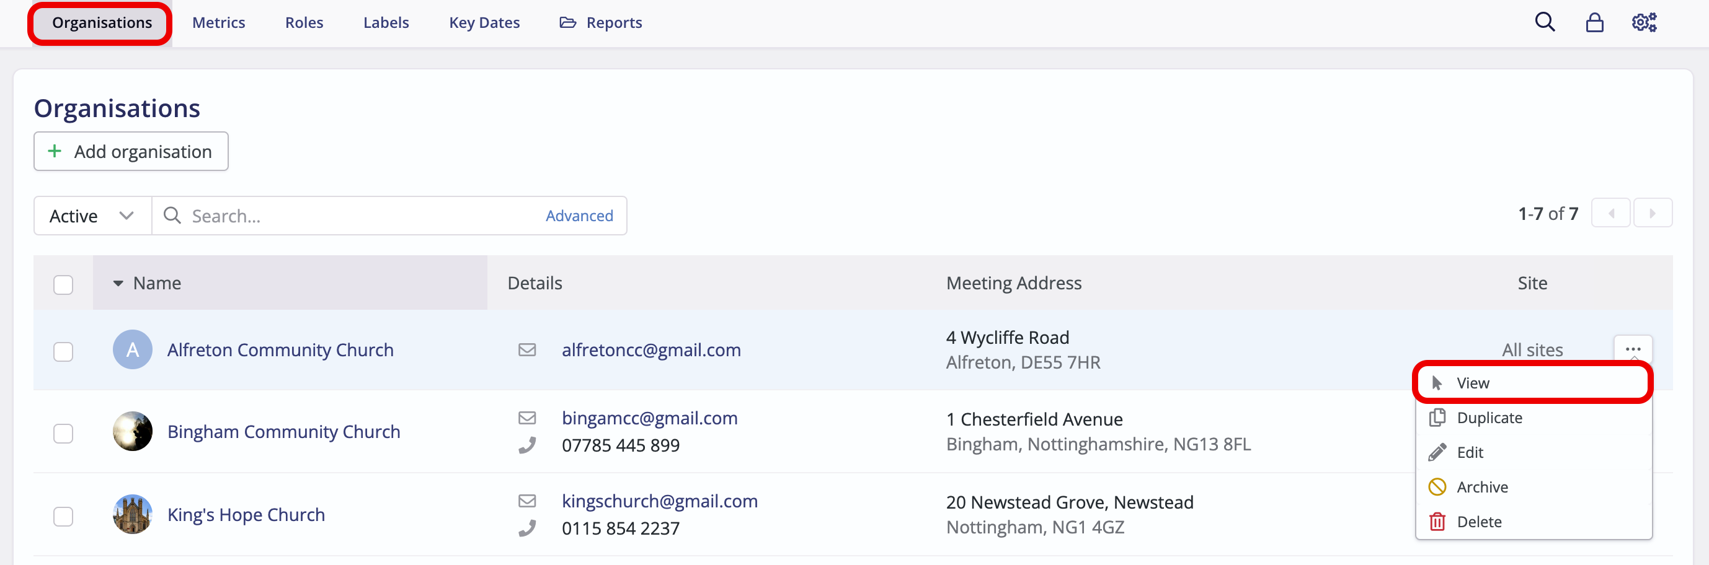
Task: Select Delete from the context menu
Action: (1479, 521)
